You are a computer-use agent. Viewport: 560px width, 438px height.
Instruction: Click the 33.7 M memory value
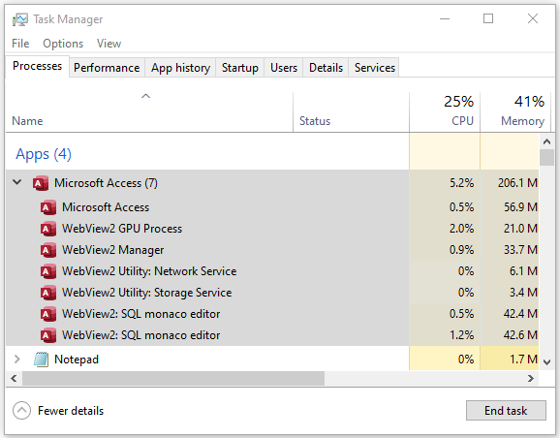520,250
